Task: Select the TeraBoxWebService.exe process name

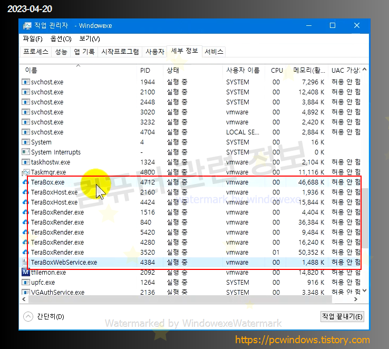Action: click(x=64, y=262)
